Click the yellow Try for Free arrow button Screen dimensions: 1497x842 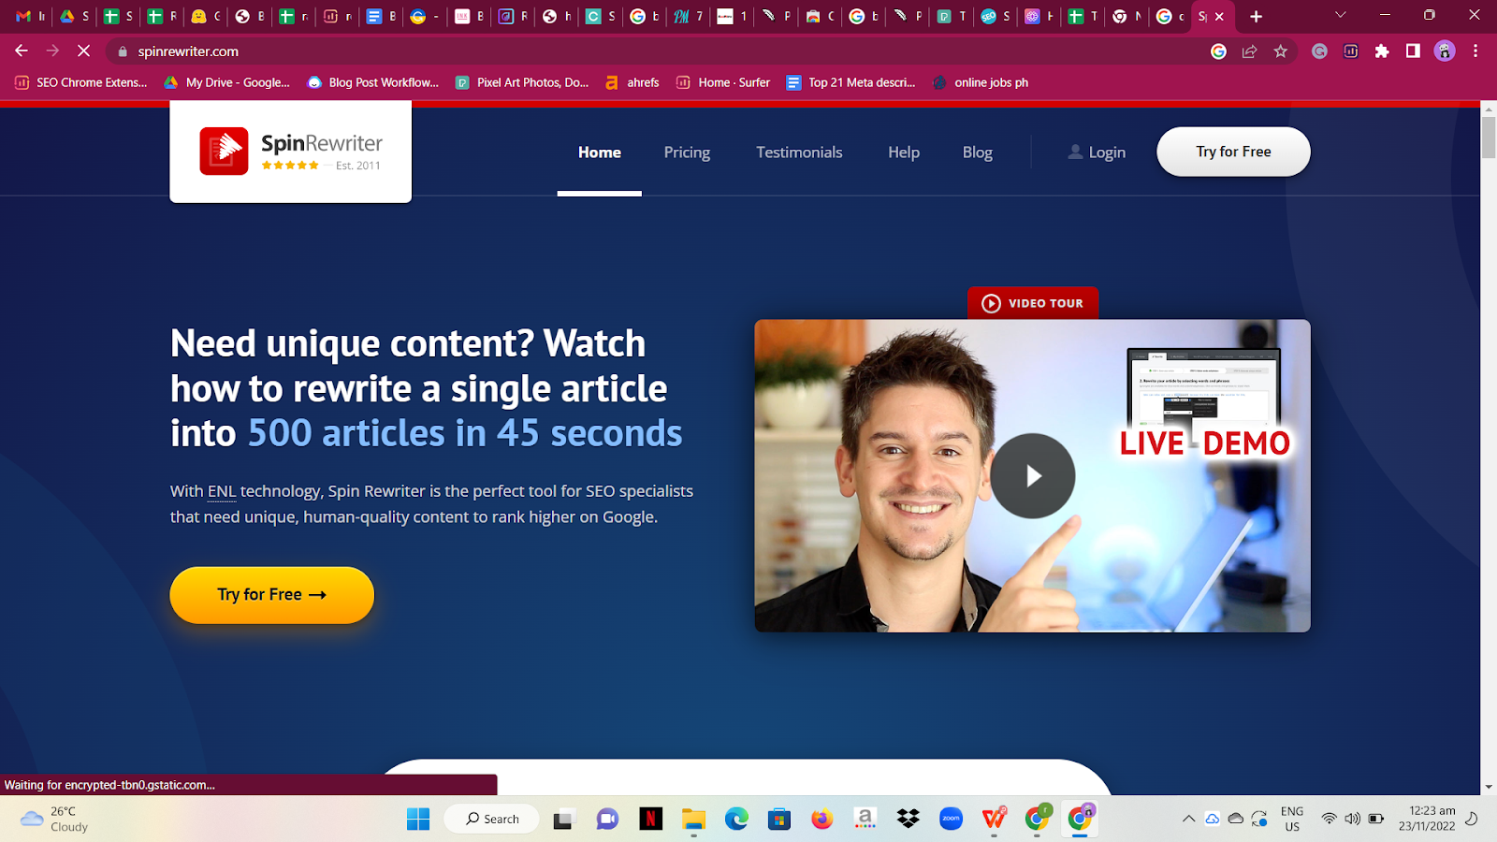pyautogui.click(x=272, y=595)
